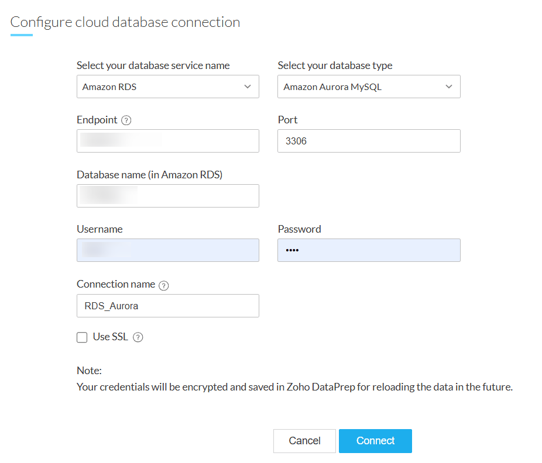Click the Port field containing 3306
The image size is (542, 463).
coord(369,141)
